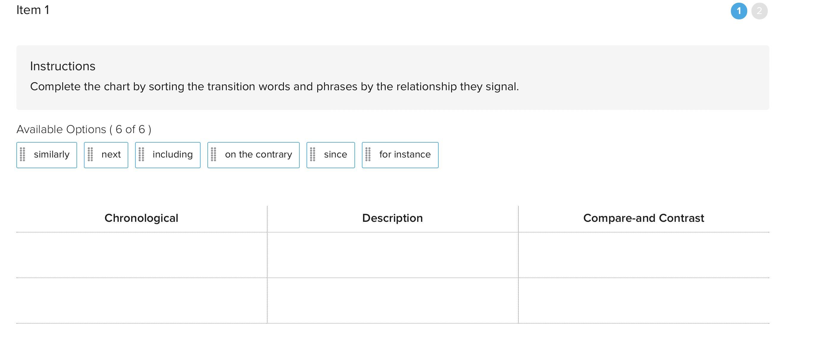Select the second empty cell under Description
The image size is (816, 340).
[393, 301]
